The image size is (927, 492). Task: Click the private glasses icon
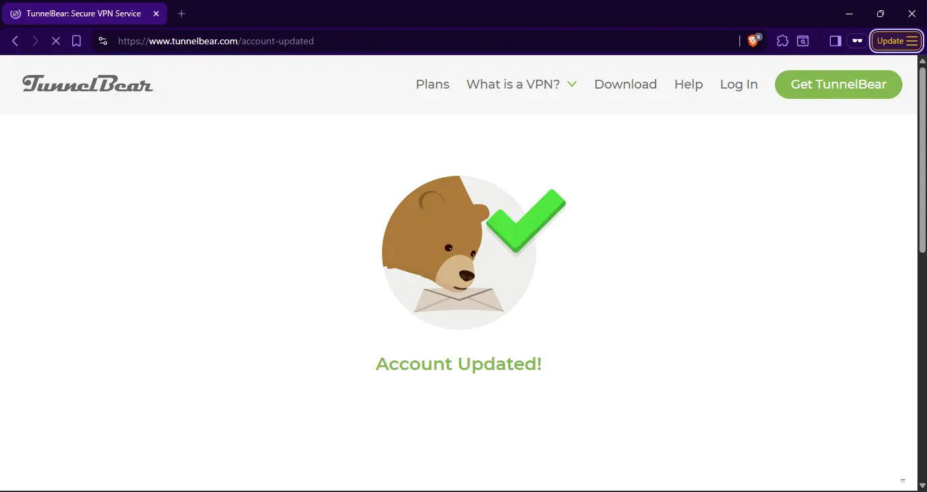click(x=857, y=41)
